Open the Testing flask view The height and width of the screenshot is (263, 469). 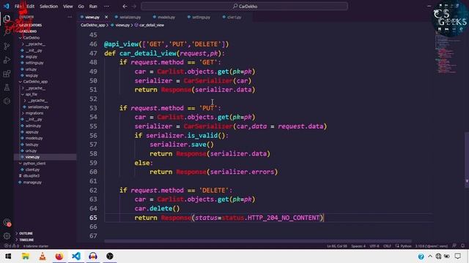[x=7, y=88]
